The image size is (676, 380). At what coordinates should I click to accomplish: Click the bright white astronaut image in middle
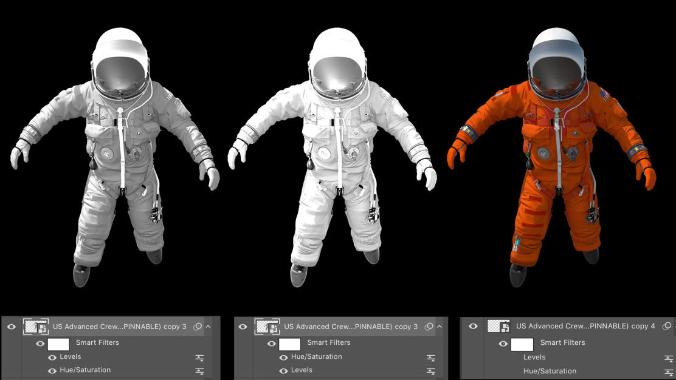pyautogui.click(x=333, y=157)
